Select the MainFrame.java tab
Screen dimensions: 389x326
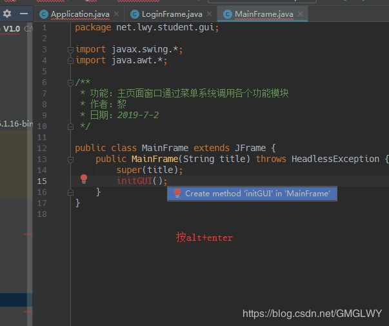tap(264, 14)
